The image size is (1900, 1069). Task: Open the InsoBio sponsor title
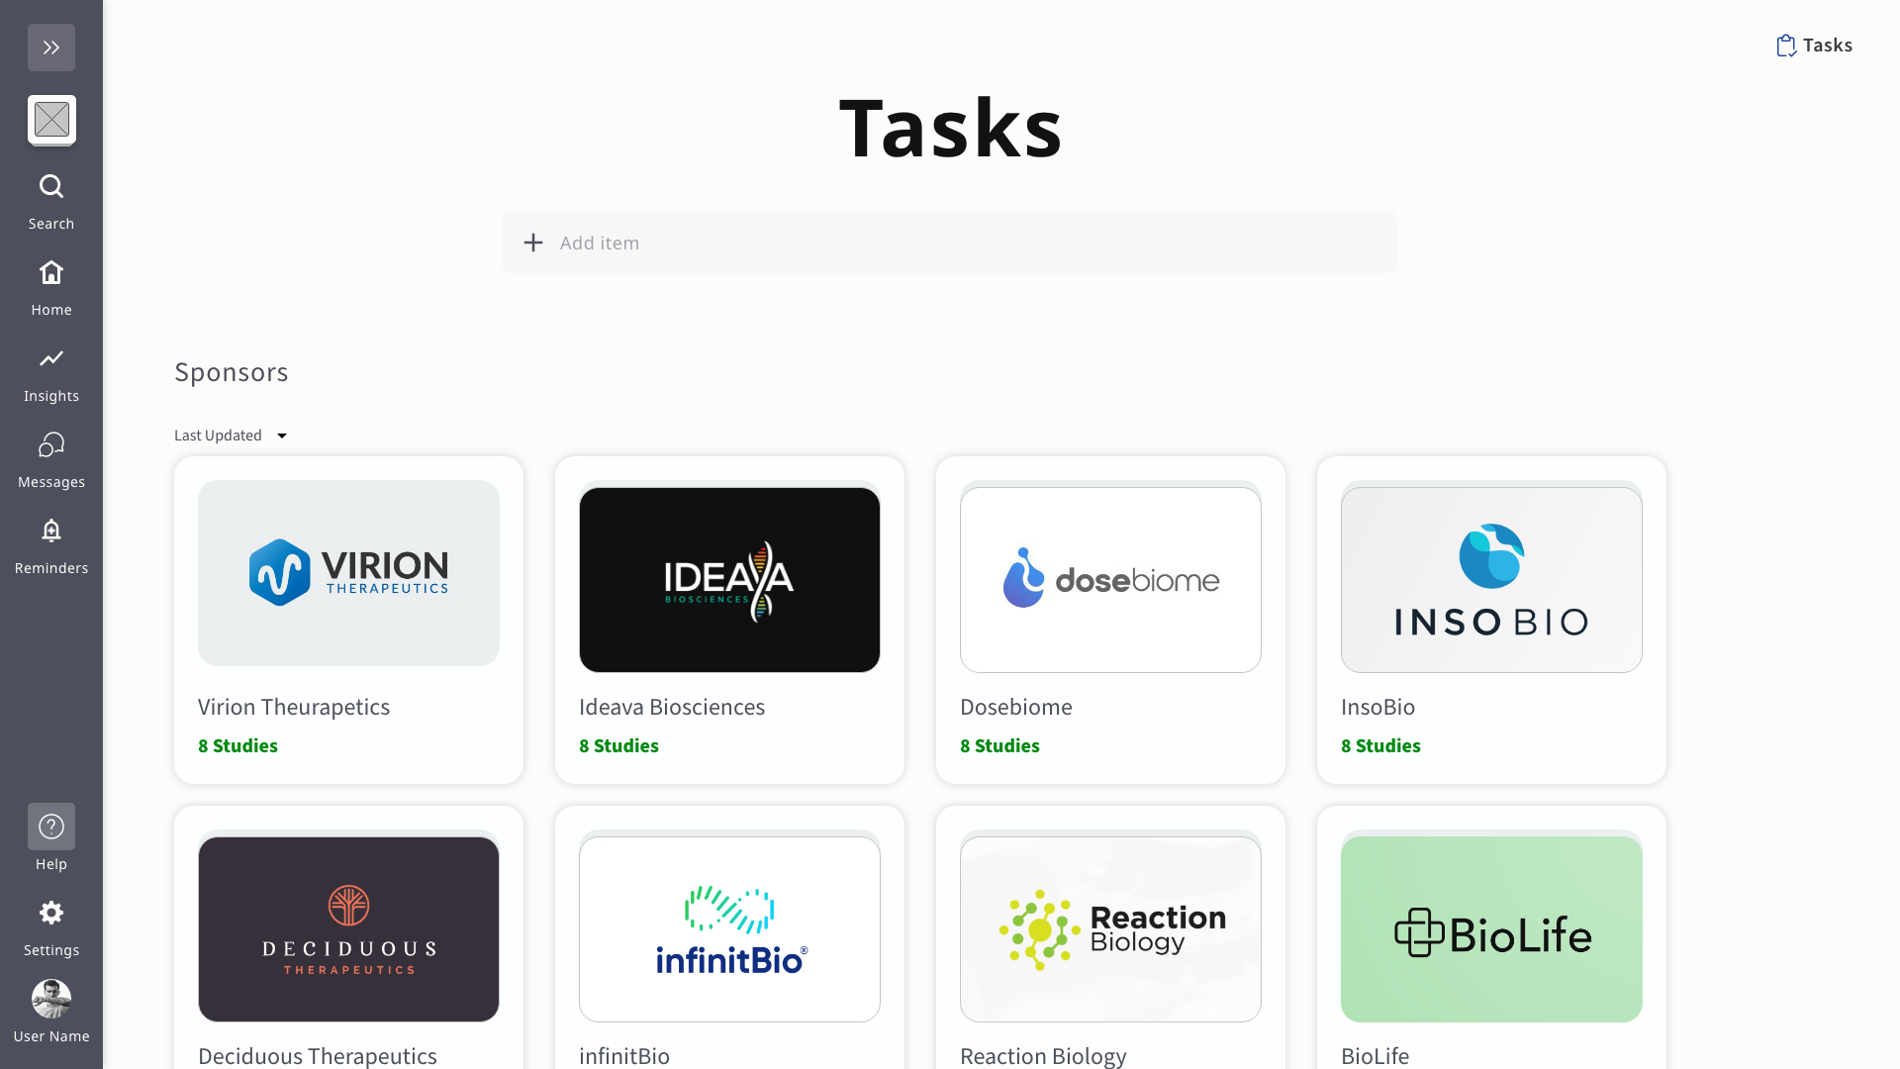(x=1377, y=707)
